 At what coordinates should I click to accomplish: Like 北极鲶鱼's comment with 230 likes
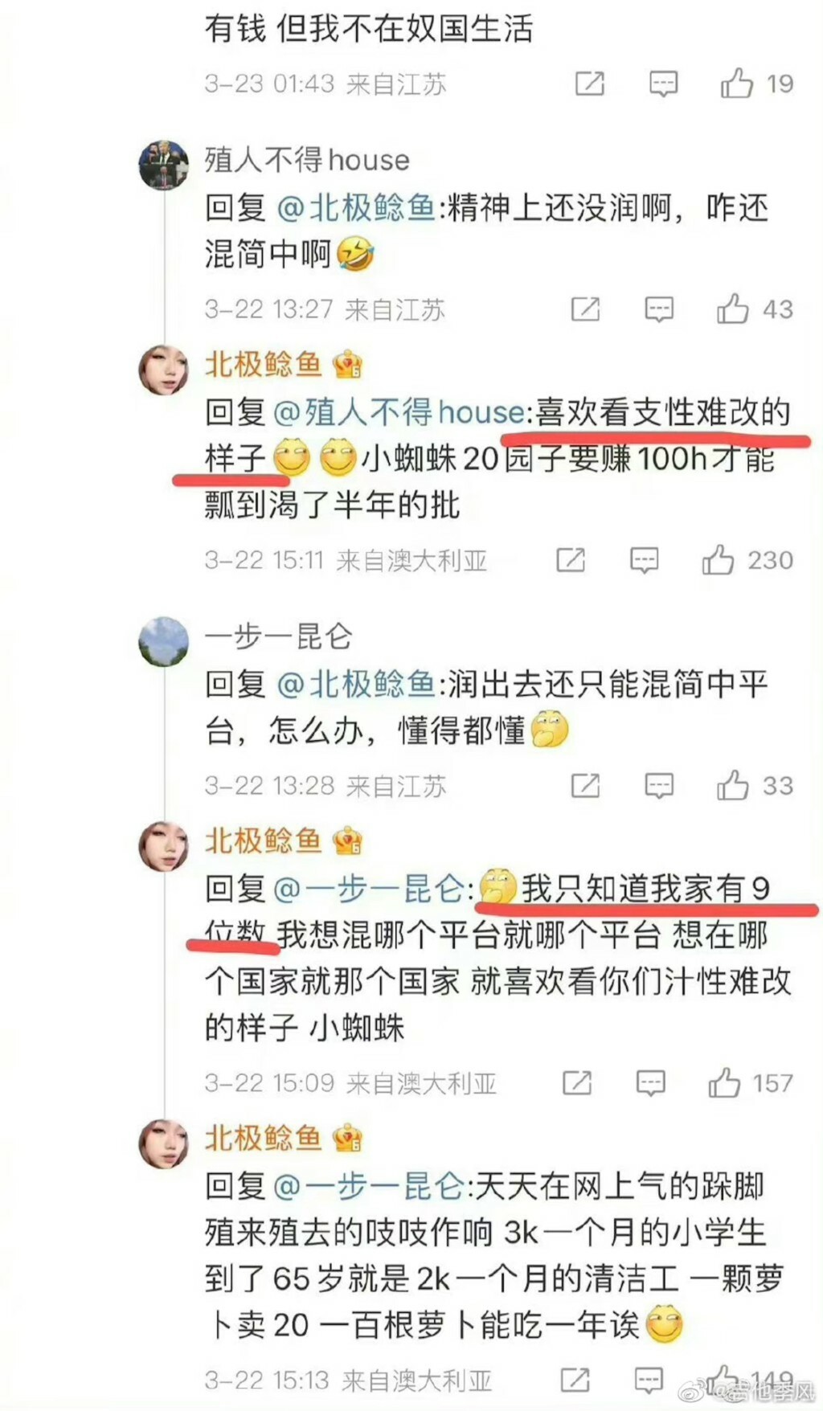pos(718,559)
